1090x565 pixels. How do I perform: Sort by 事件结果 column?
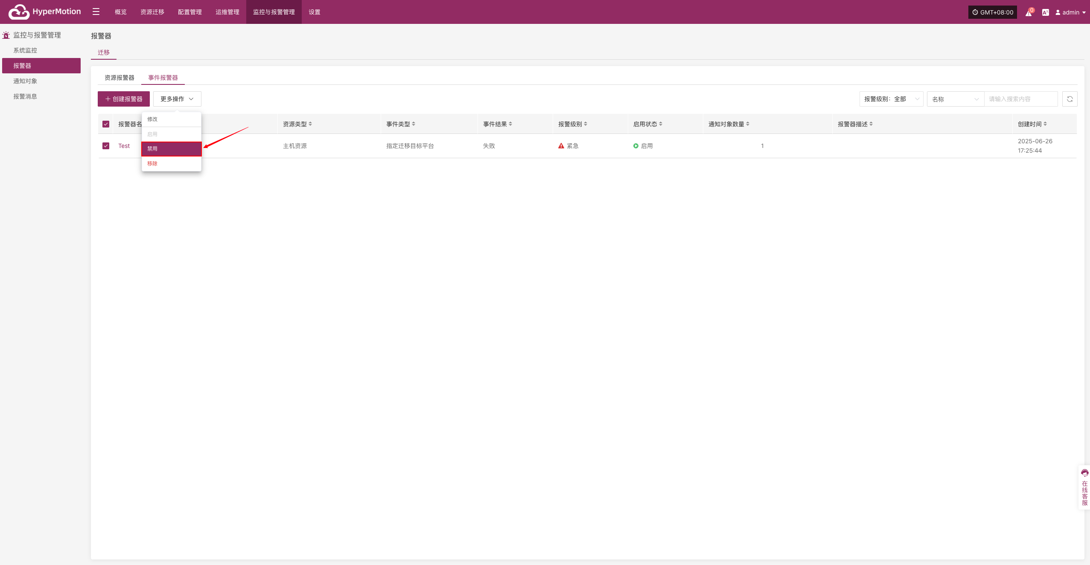pyautogui.click(x=510, y=124)
